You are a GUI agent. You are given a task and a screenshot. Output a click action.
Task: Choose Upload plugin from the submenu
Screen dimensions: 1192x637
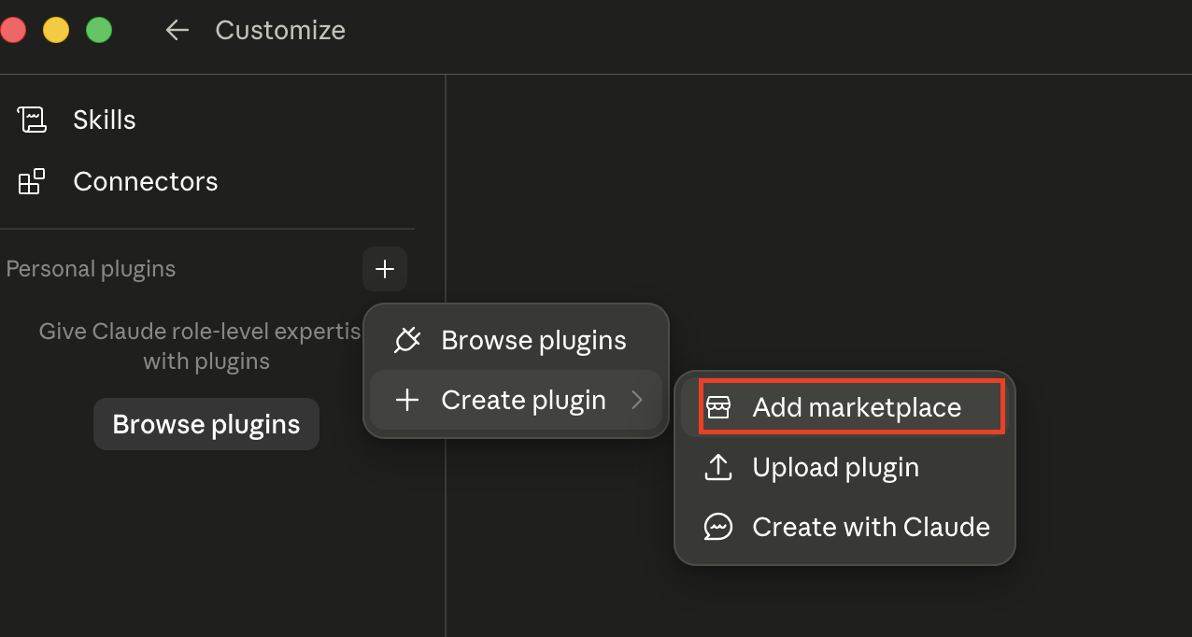click(844, 467)
